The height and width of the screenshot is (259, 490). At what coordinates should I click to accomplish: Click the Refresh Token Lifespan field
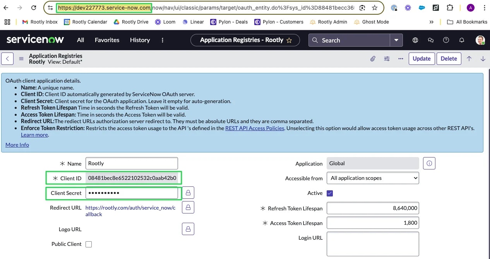(373, 208)
